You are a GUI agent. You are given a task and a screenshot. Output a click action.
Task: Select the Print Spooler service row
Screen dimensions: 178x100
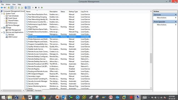pyautogui.click(x=58, y=37)
